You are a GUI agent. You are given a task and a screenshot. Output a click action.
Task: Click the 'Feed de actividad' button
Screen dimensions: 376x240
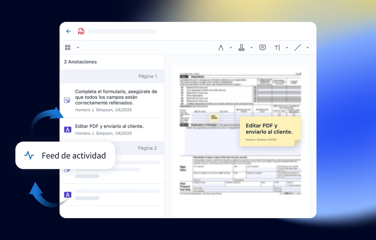pos(65,155)
